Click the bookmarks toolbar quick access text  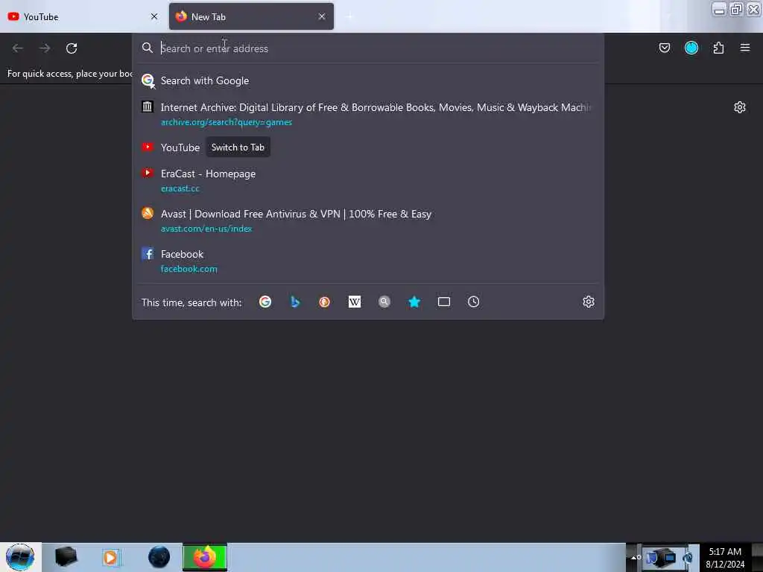(69, 74)
